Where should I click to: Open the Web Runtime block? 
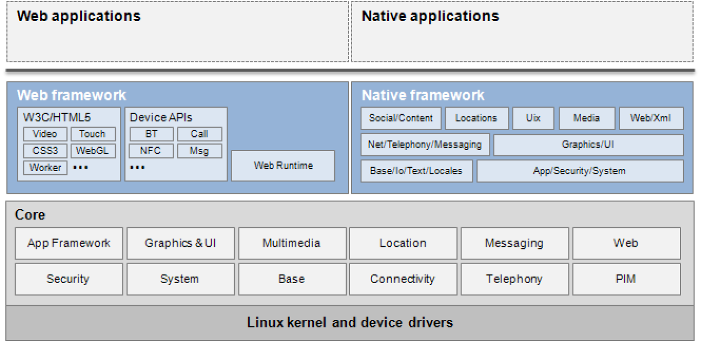pos(283,166)
